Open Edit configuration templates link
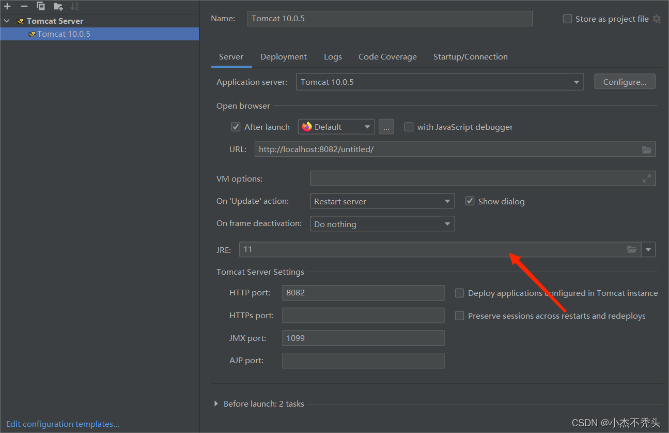 (x=63, y=424)
